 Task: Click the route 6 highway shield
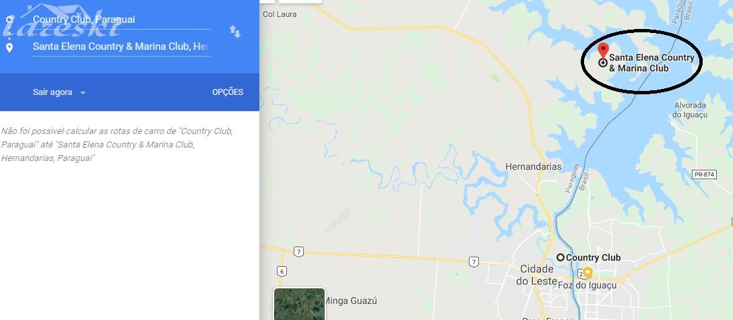[x=282, y=271]
